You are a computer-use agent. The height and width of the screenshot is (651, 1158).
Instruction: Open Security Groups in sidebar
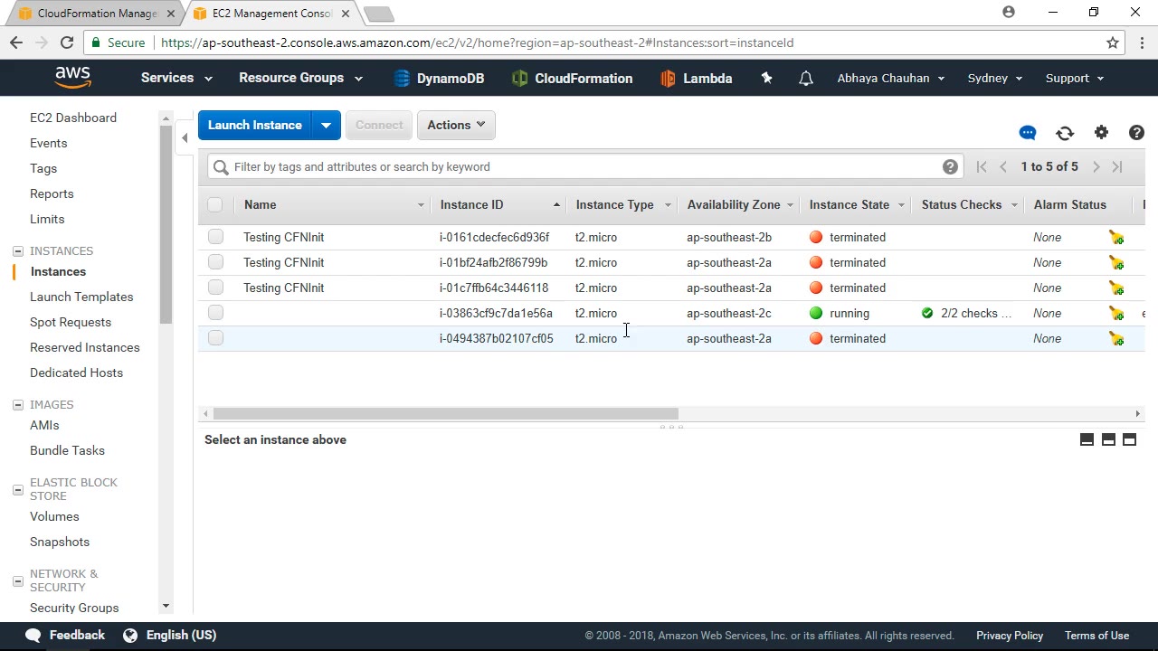tap(74, 608)
